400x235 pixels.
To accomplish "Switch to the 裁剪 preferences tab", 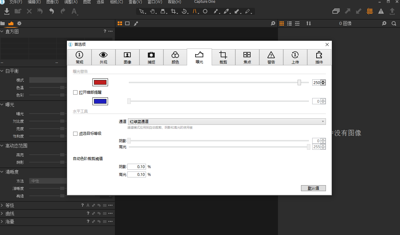I will click(223, 57).
